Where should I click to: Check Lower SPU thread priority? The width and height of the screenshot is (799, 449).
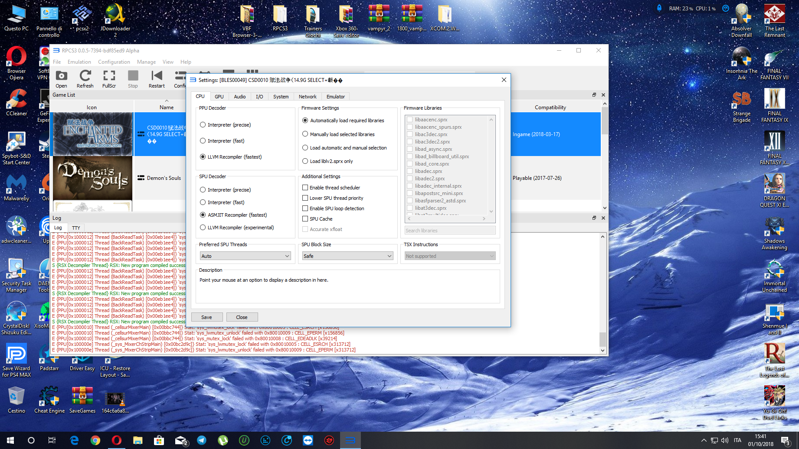point(333,198)
